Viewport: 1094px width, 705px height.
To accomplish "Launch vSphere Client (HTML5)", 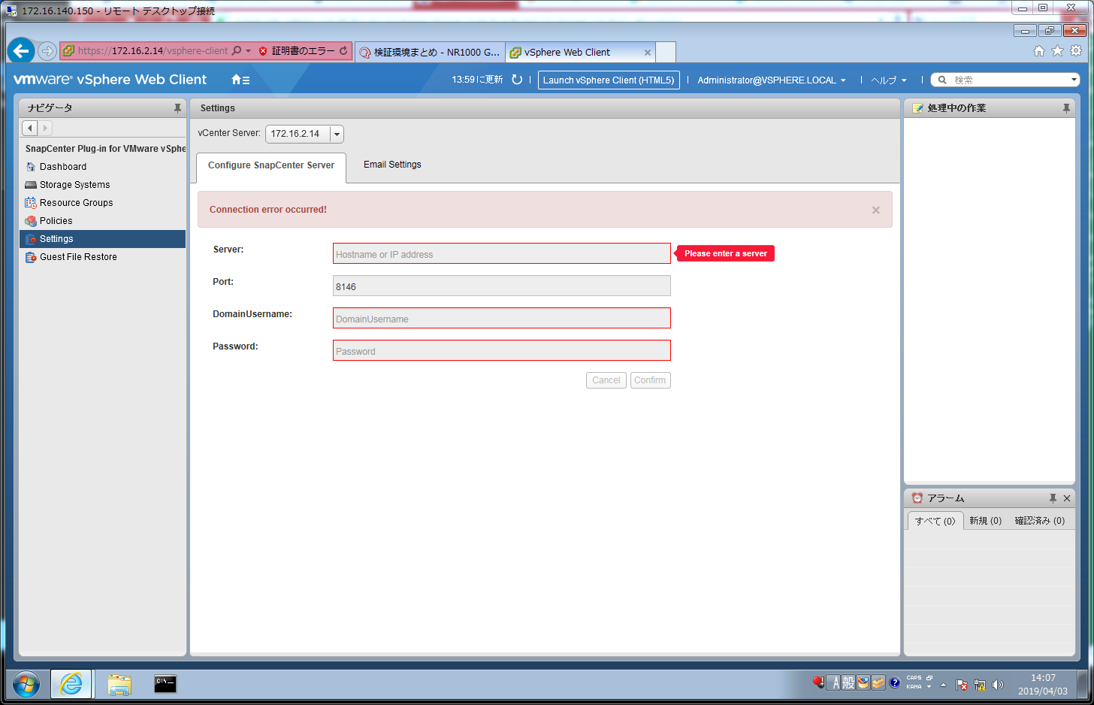I will [x=609, y=80].
